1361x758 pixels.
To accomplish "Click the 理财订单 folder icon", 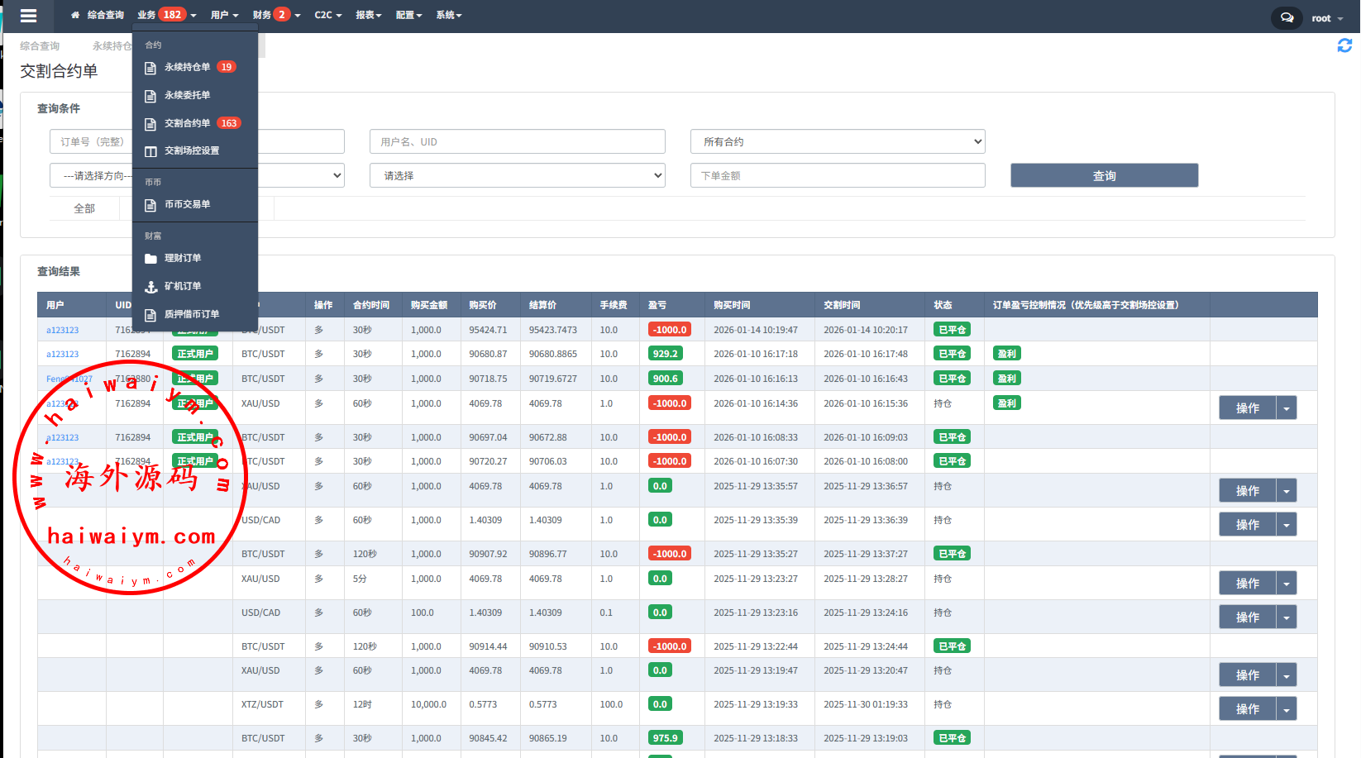I will click(150, 259).
